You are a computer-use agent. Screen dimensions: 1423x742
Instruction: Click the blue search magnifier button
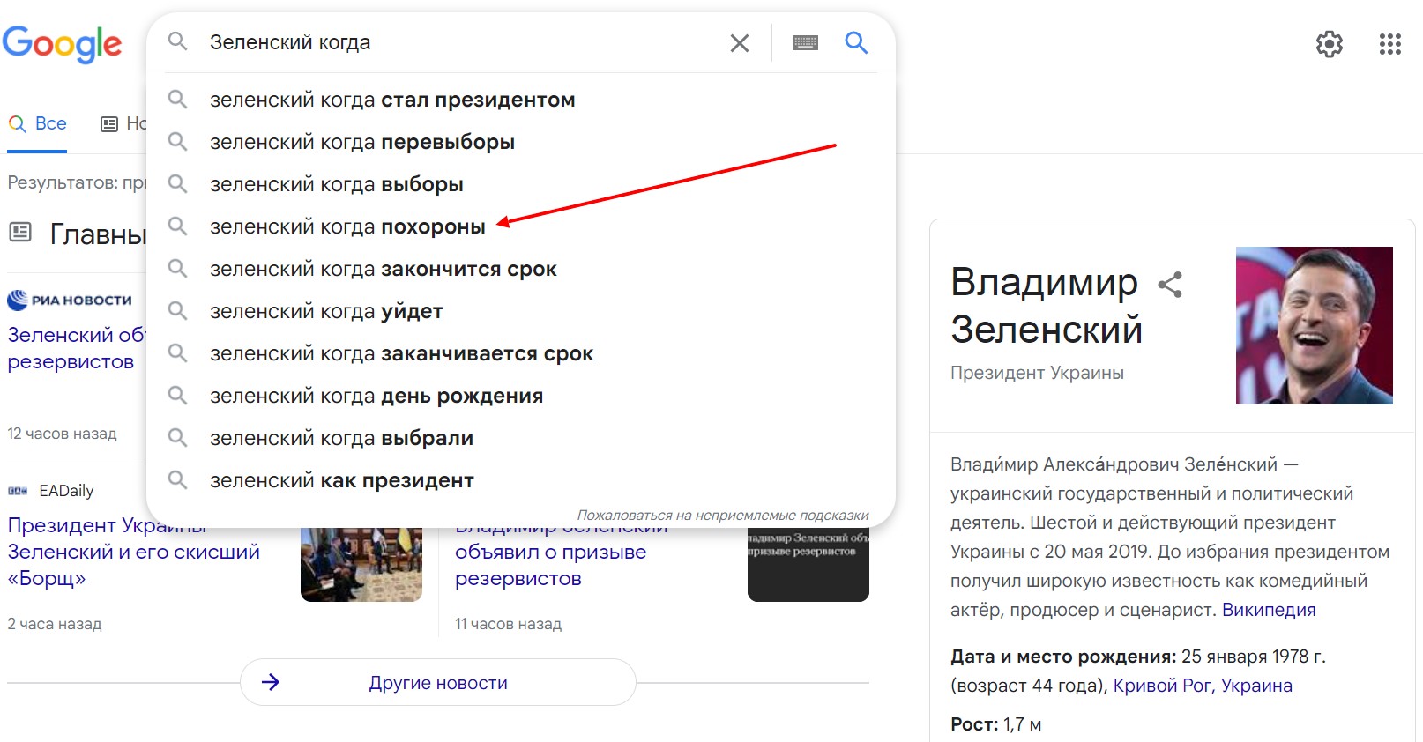tap(856, 42)
